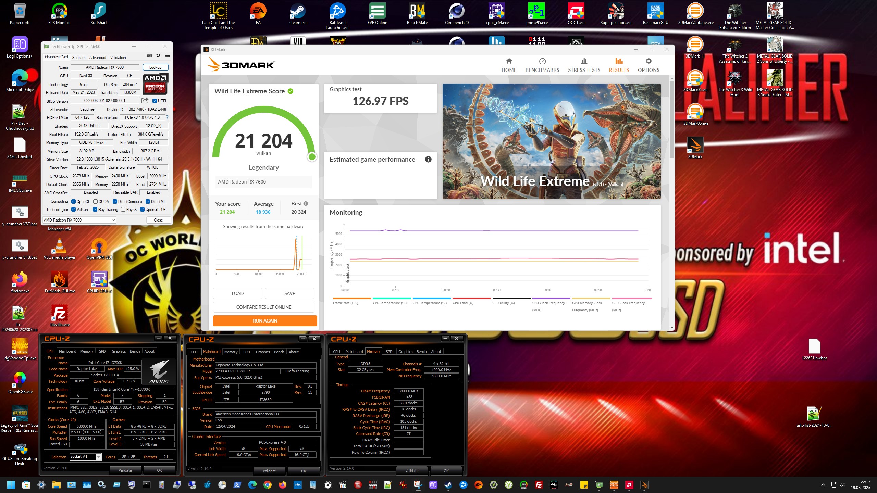The height and width of the screenshot is (493, 877).
Task: Click the BIOS version share/export icon
Action: pos(145,101)
